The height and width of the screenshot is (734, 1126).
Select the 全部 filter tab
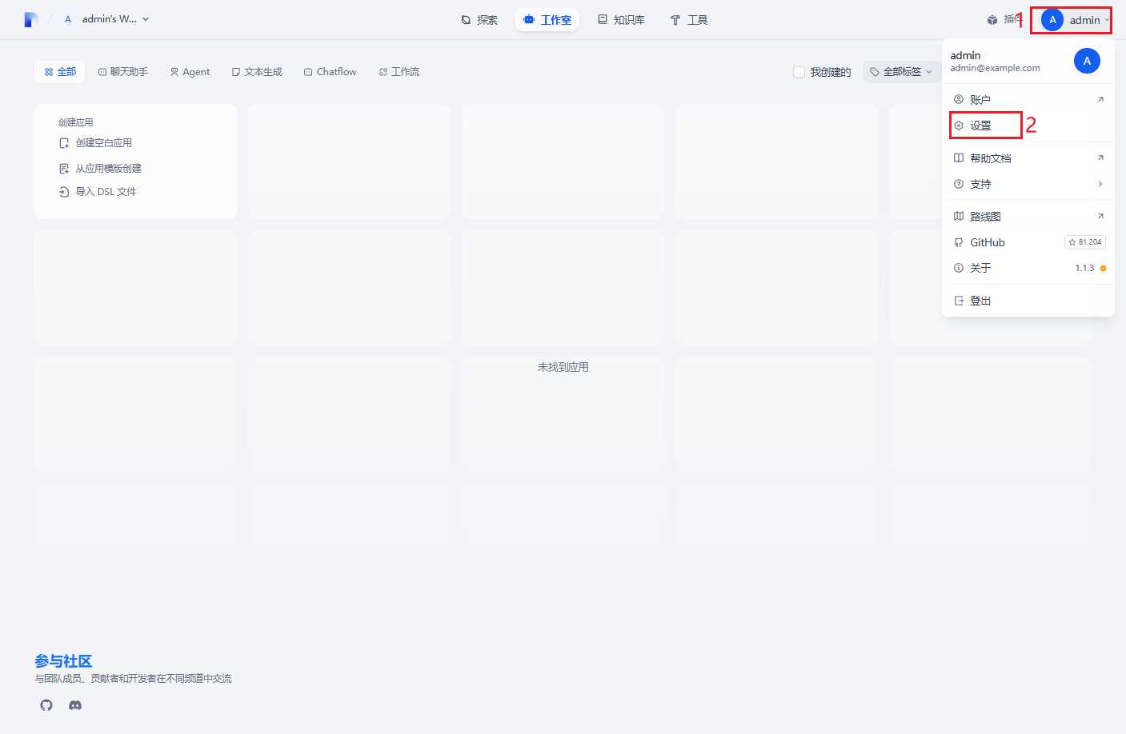tap(61, 72)
